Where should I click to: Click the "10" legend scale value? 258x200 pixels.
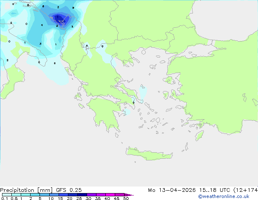[x=51, y=198]
